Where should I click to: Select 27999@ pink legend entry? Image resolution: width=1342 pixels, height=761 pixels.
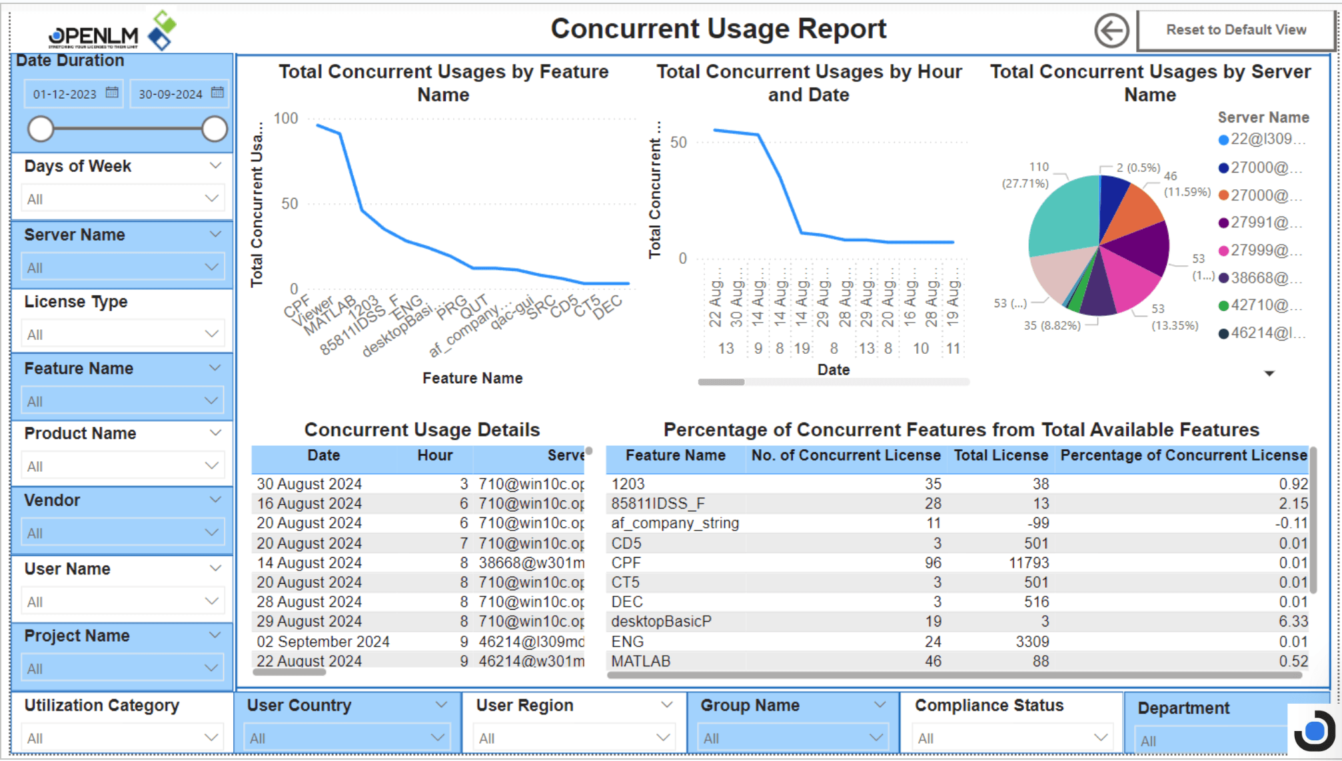click(x=1261, y=251)
